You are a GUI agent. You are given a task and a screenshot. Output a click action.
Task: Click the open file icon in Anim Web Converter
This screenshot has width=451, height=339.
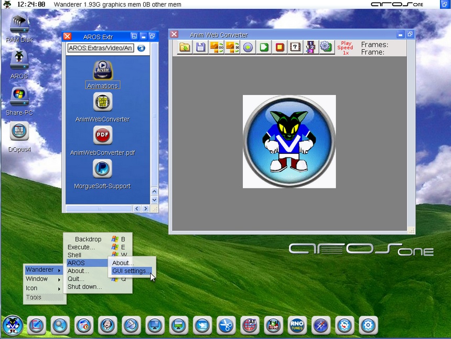tap(185, 47)
